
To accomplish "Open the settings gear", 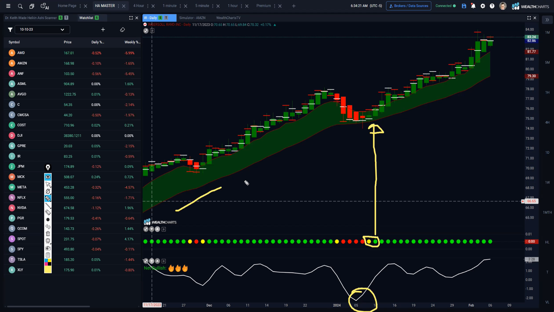I will (x=483, y=6).
